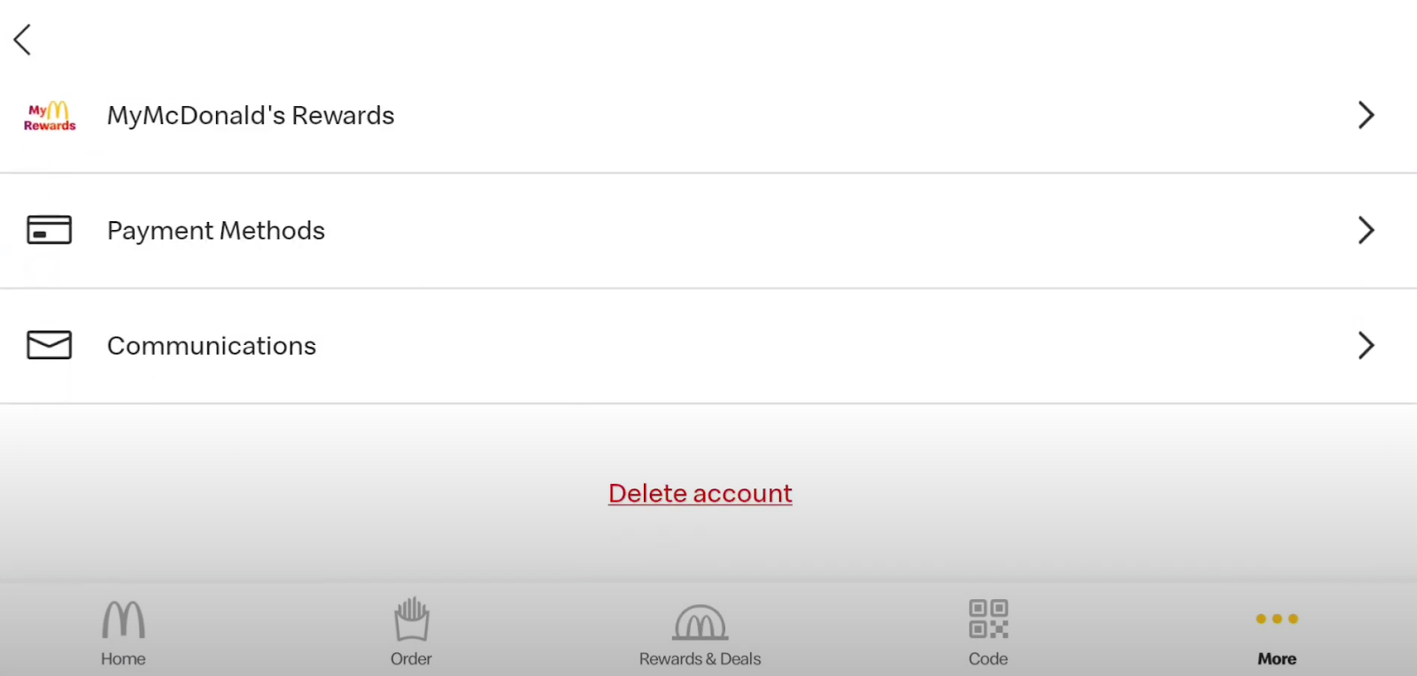The height and width of the screenshot is (676, 1417).
Task: Open MyMcDonald's Rewards text label
Action: [x=251, y=116]
